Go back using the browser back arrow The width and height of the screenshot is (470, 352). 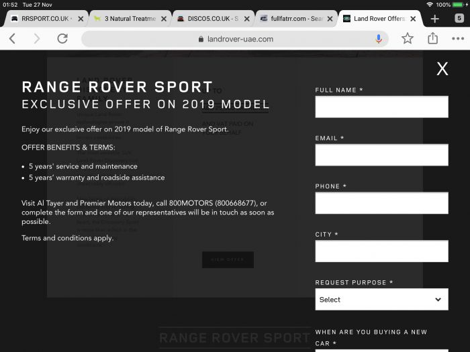(x=12, y=39)
